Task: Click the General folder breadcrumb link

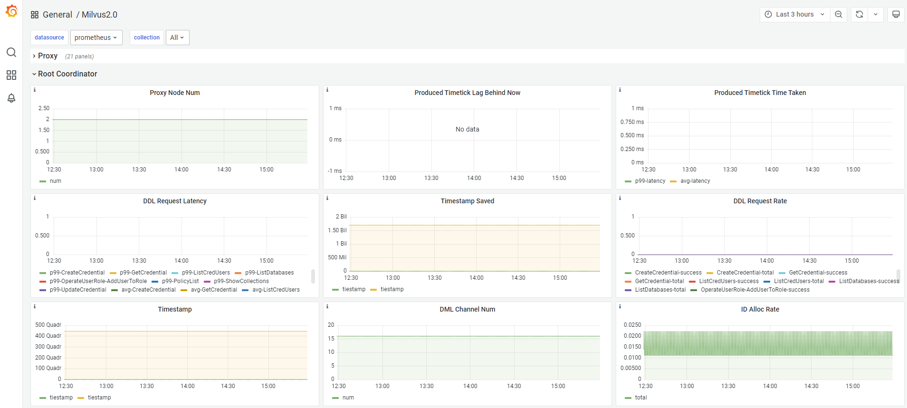Action: (x=57, y=15)
